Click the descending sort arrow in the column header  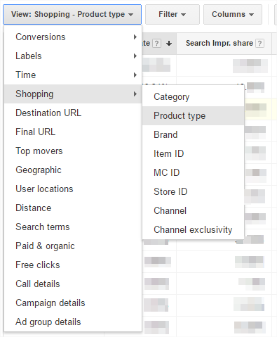tap(169, 44)
